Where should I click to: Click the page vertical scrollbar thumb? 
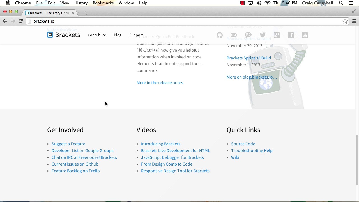coord(357,160)
